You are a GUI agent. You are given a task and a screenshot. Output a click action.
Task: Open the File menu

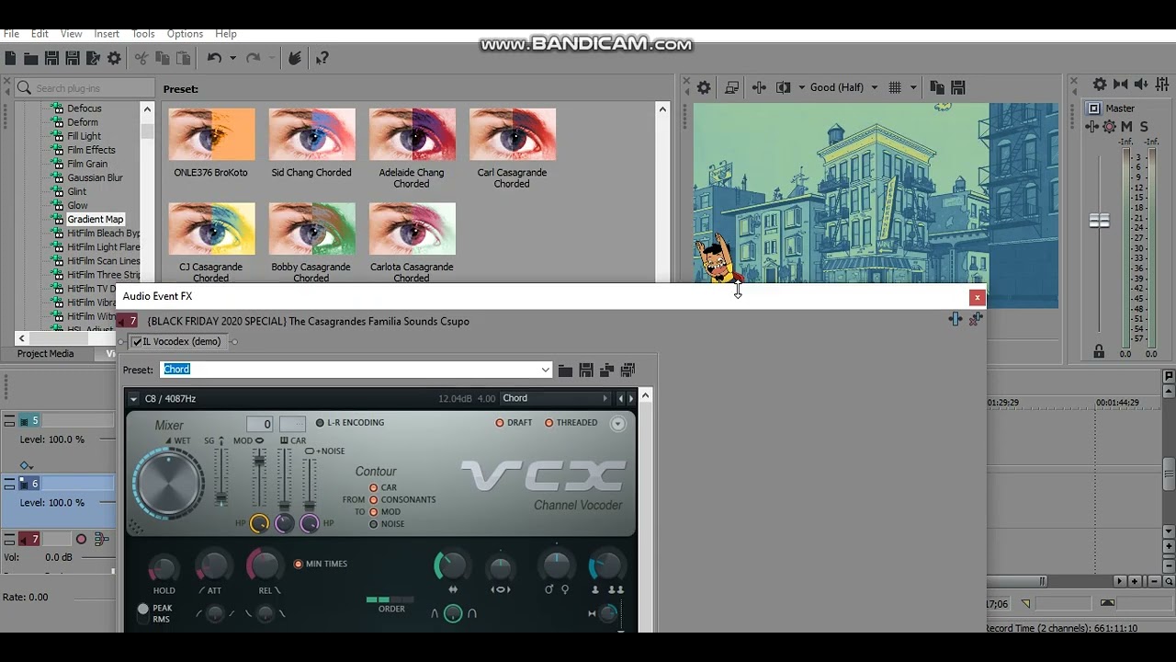(x=11, y=34)
